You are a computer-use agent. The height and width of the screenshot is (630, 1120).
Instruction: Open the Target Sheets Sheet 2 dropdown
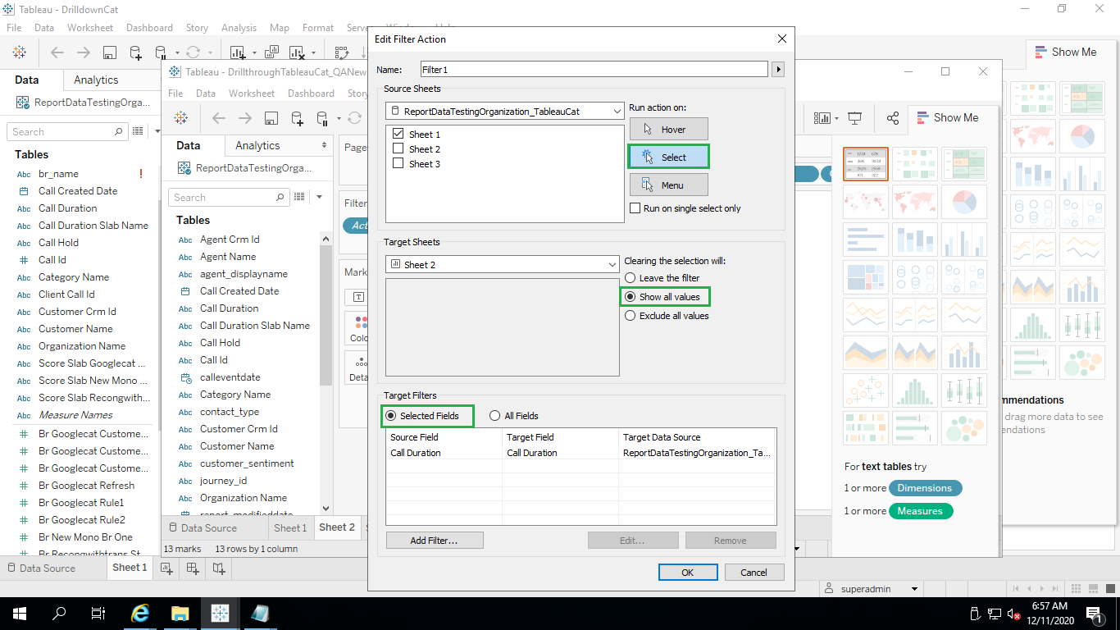(x=502, y=265)
